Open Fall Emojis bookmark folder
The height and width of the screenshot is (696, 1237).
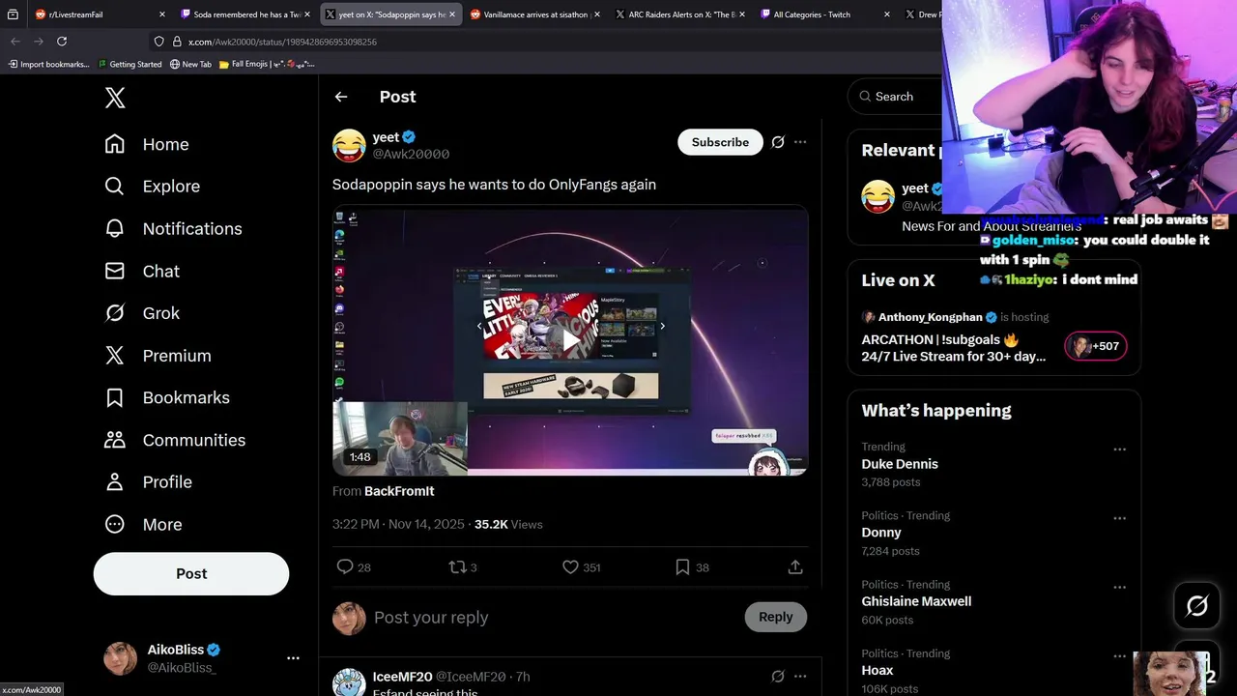point(267,64)
